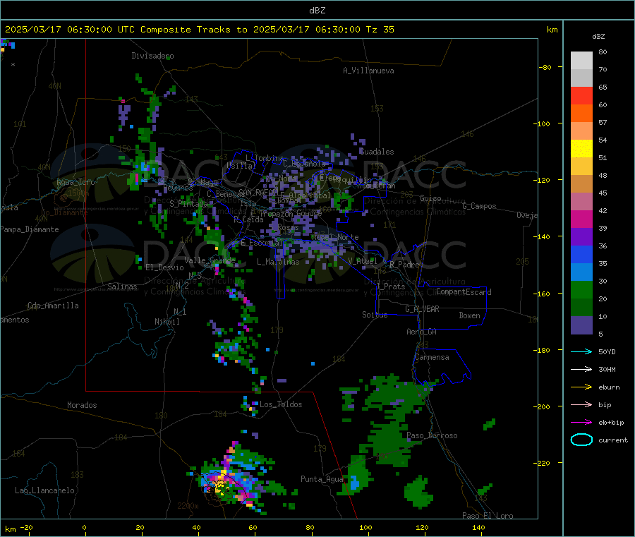Image resolution: width=635 pixels, height=537 pixels.
Task: Click the yellow eburn arrow legend icon
Action: [581, 387]
